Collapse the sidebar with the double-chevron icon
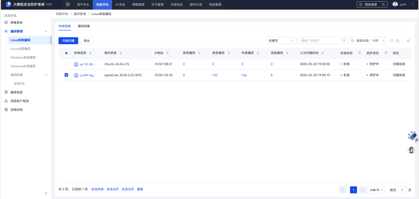The image size is (419, 199). (x=46, y=193)
